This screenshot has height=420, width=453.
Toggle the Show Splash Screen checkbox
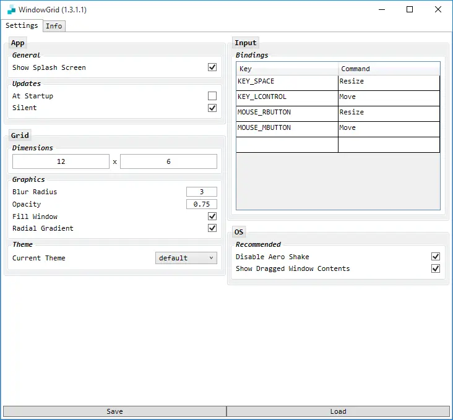click(x=212, y=67)
